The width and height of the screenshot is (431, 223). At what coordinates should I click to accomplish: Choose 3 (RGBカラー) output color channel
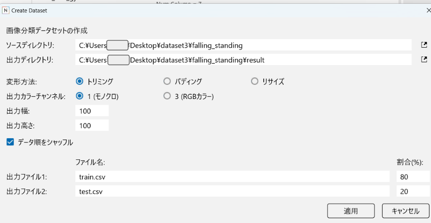coord(167,96)
